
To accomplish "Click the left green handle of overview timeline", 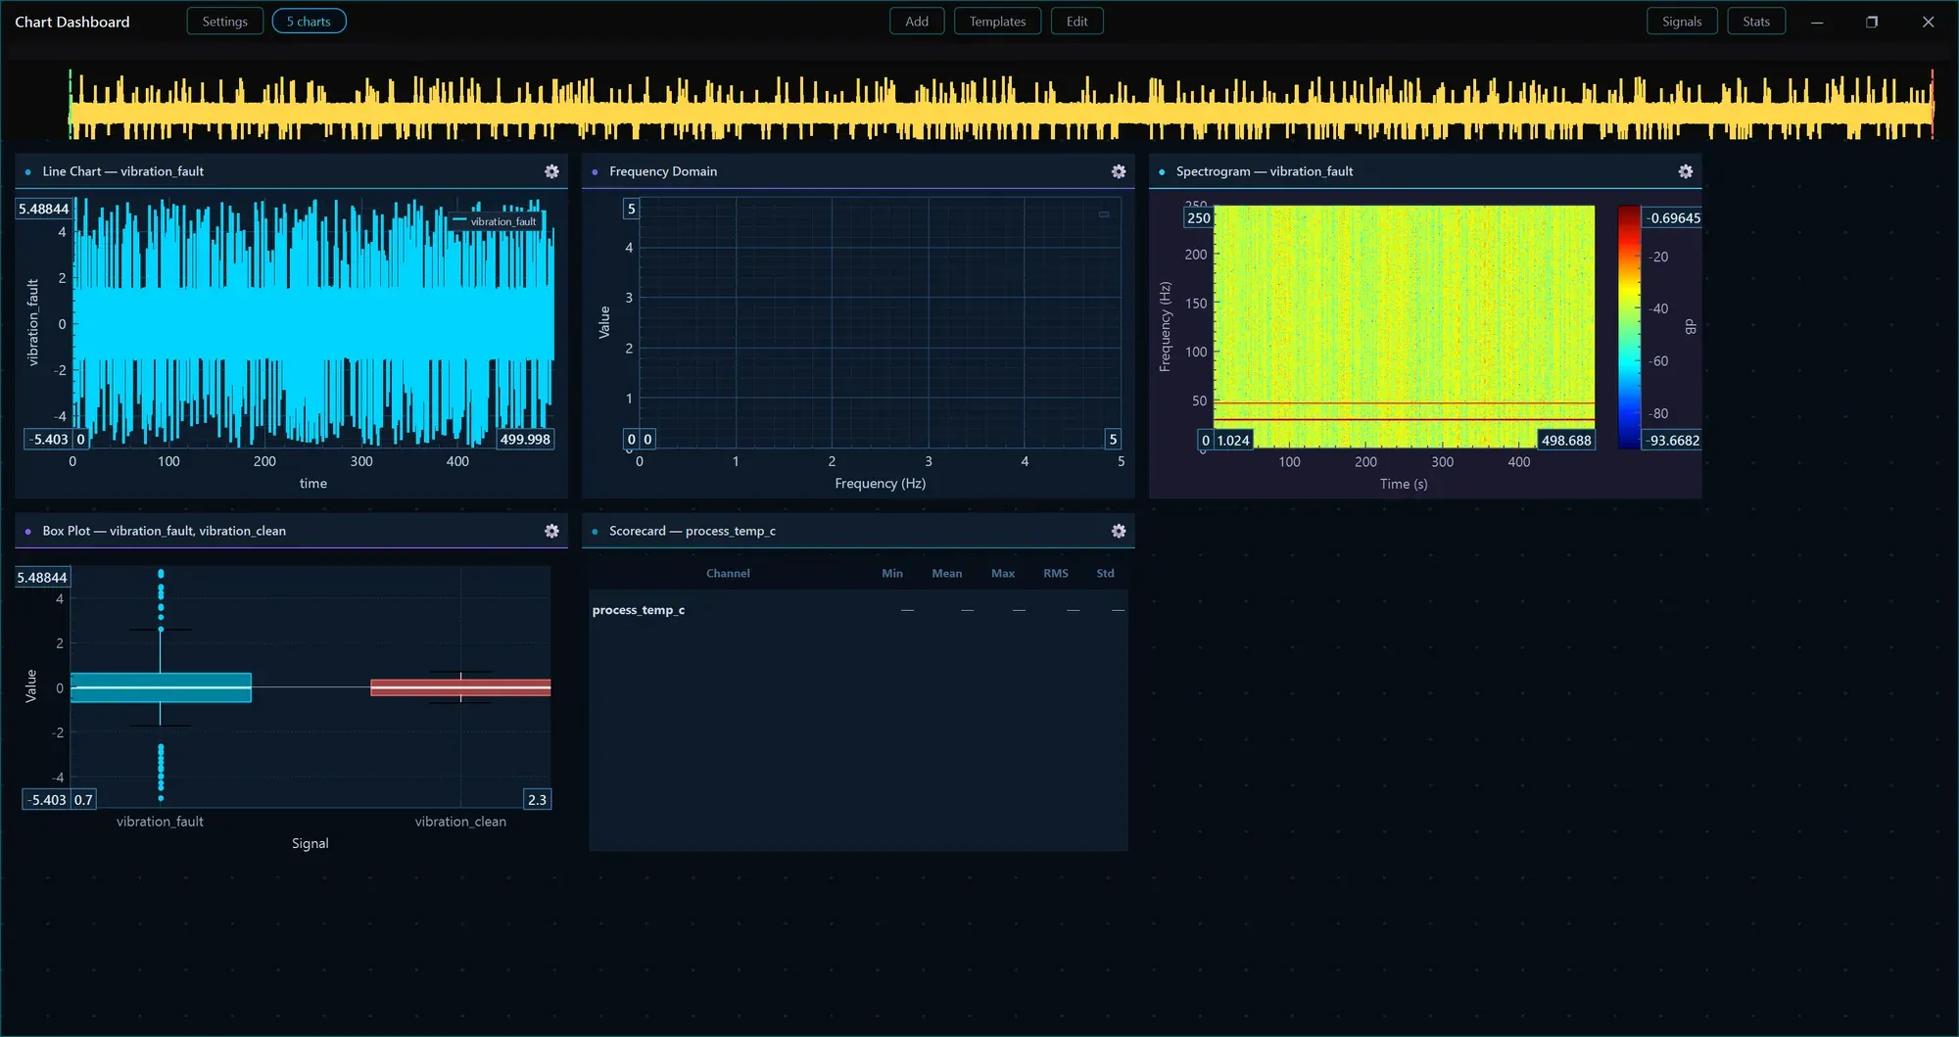I will click(x=70, y=104).
